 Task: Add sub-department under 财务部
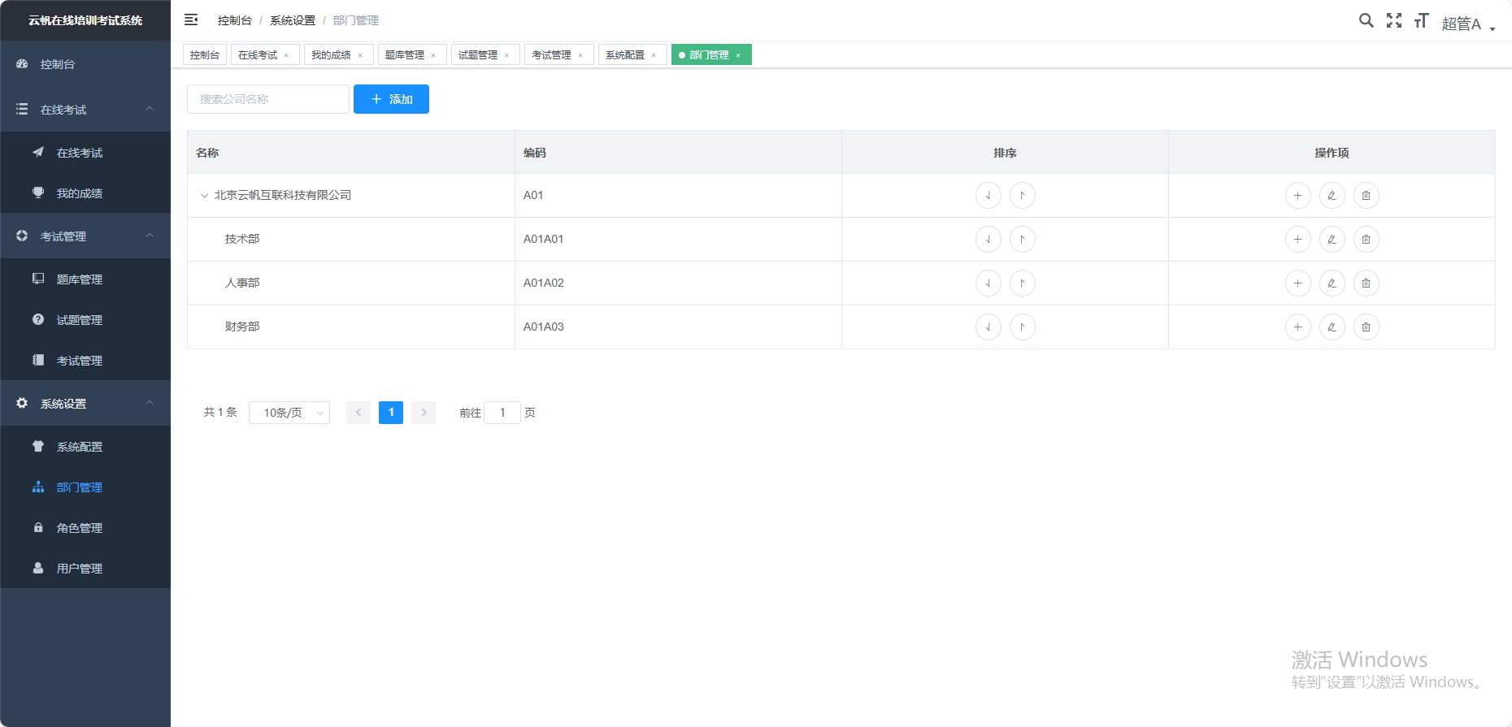1297,327
